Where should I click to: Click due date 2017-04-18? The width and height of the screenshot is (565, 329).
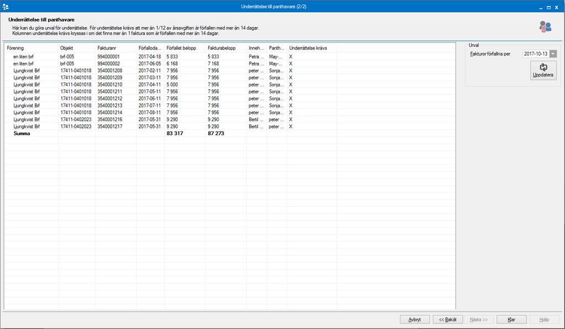(x=150, y=56)
